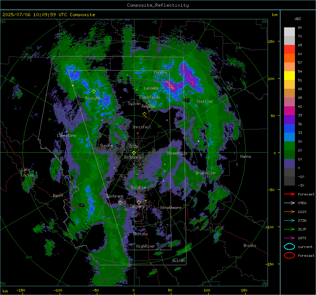Click the Didsbury city label
This screenshot has width=316, height=295.
pyautogui.click(x=132, y=157)
